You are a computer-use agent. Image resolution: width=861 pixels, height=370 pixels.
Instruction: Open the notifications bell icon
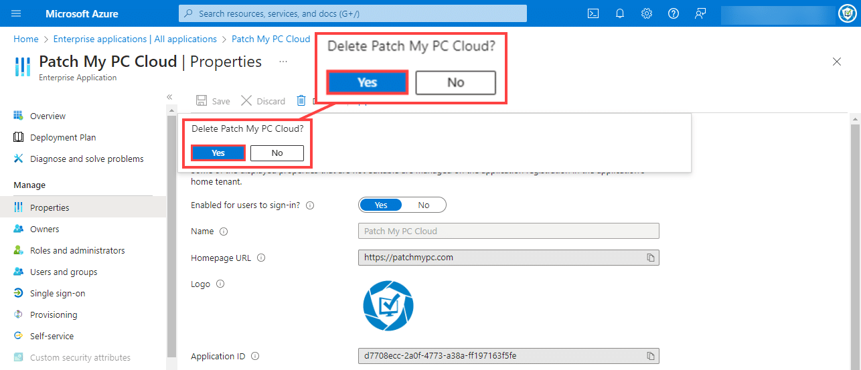pyautogui.click(x=620, y=13)
